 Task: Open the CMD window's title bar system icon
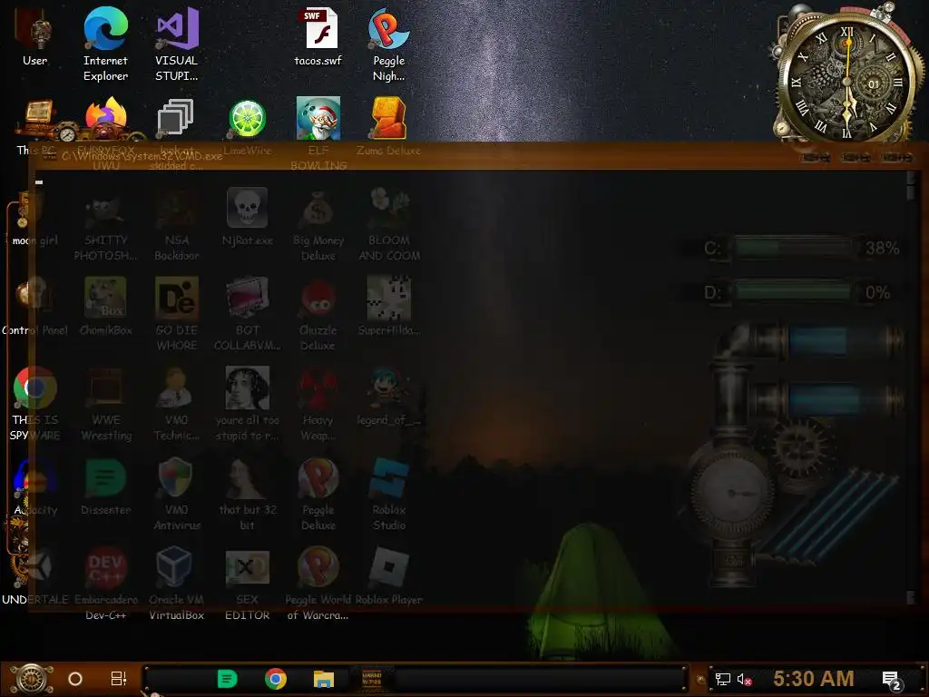(49, 155)
